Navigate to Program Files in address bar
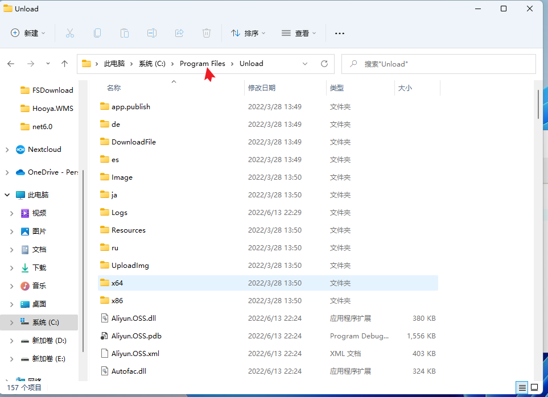The width and height of the screenshot is (548, 397). pyautogui.click(x=202, y=64)
